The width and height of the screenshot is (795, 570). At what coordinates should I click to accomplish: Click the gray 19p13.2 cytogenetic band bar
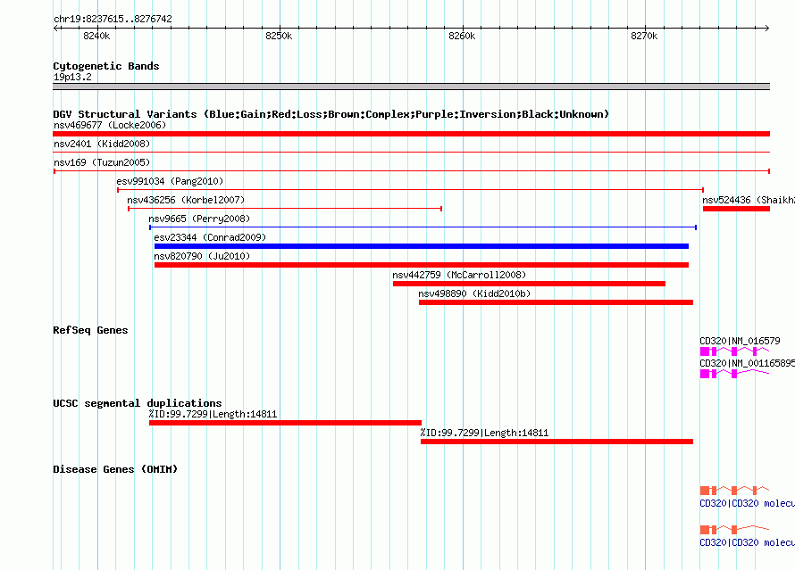(411, 87)
